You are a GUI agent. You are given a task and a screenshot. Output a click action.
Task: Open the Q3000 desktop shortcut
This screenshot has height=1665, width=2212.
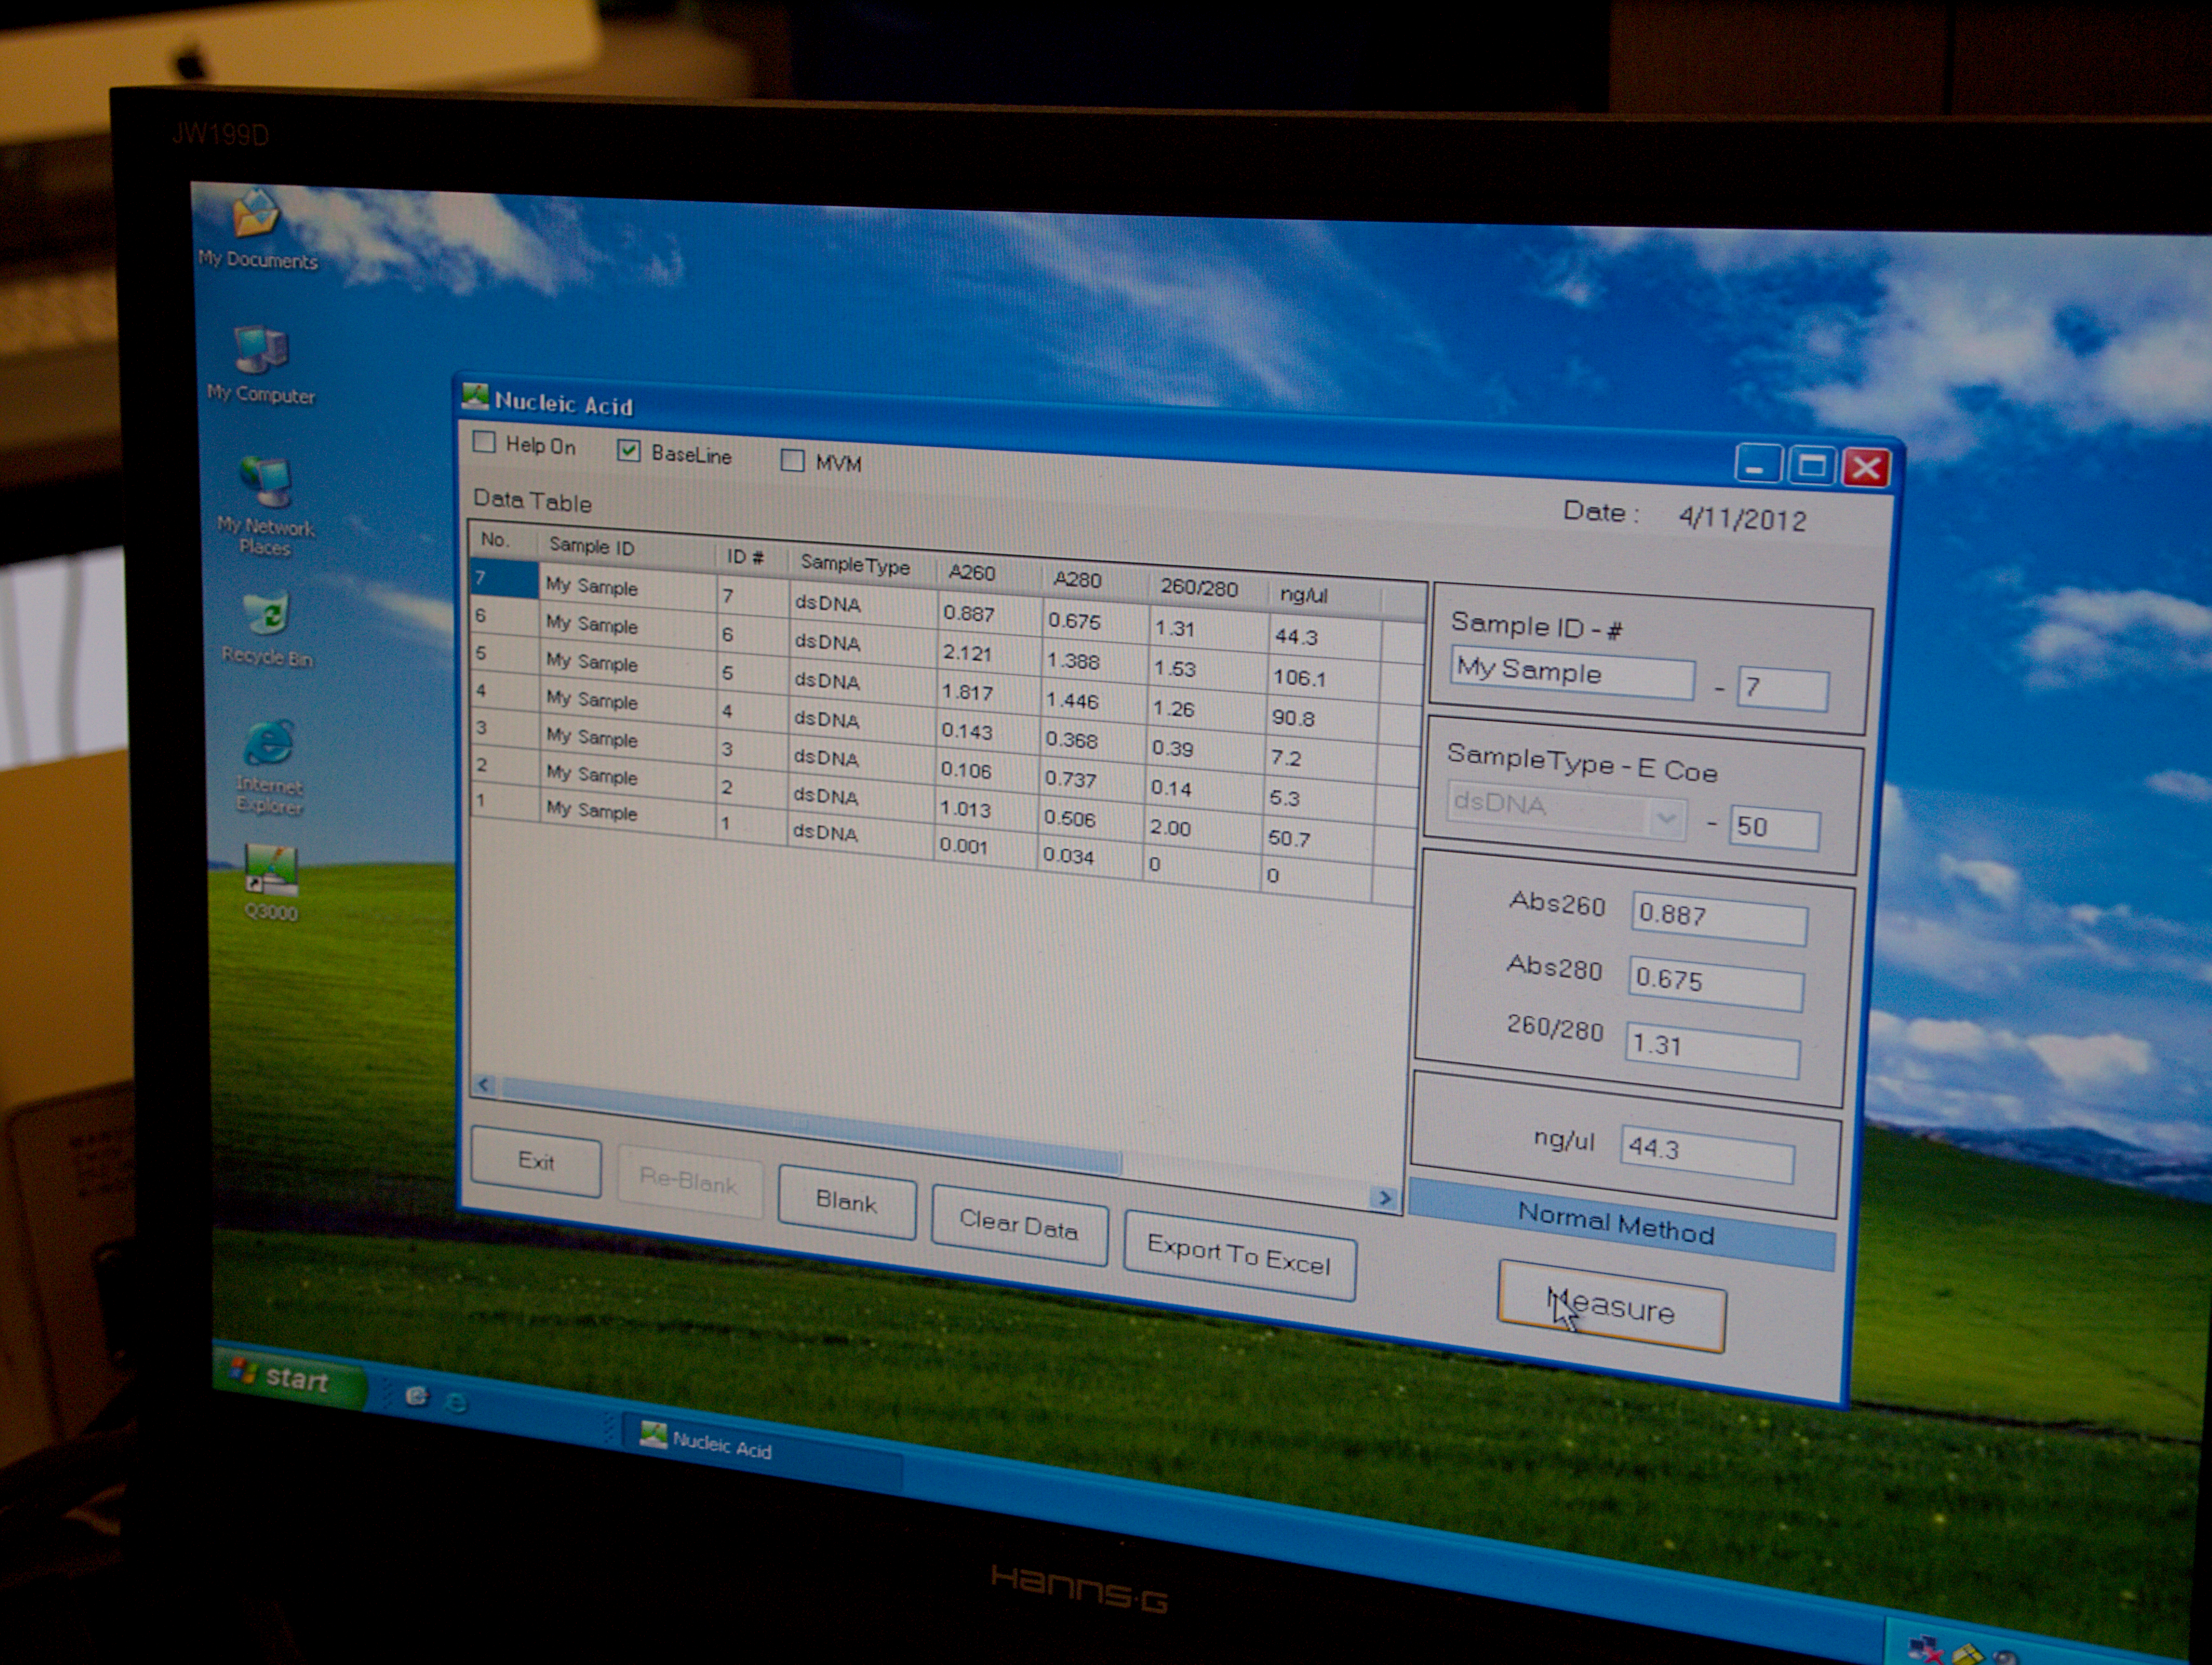pyautogui.click(x=271, y=870)
